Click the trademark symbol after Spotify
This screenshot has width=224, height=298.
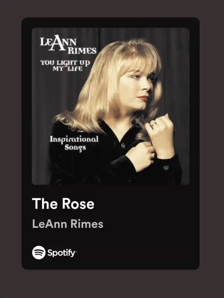point(76,251)
